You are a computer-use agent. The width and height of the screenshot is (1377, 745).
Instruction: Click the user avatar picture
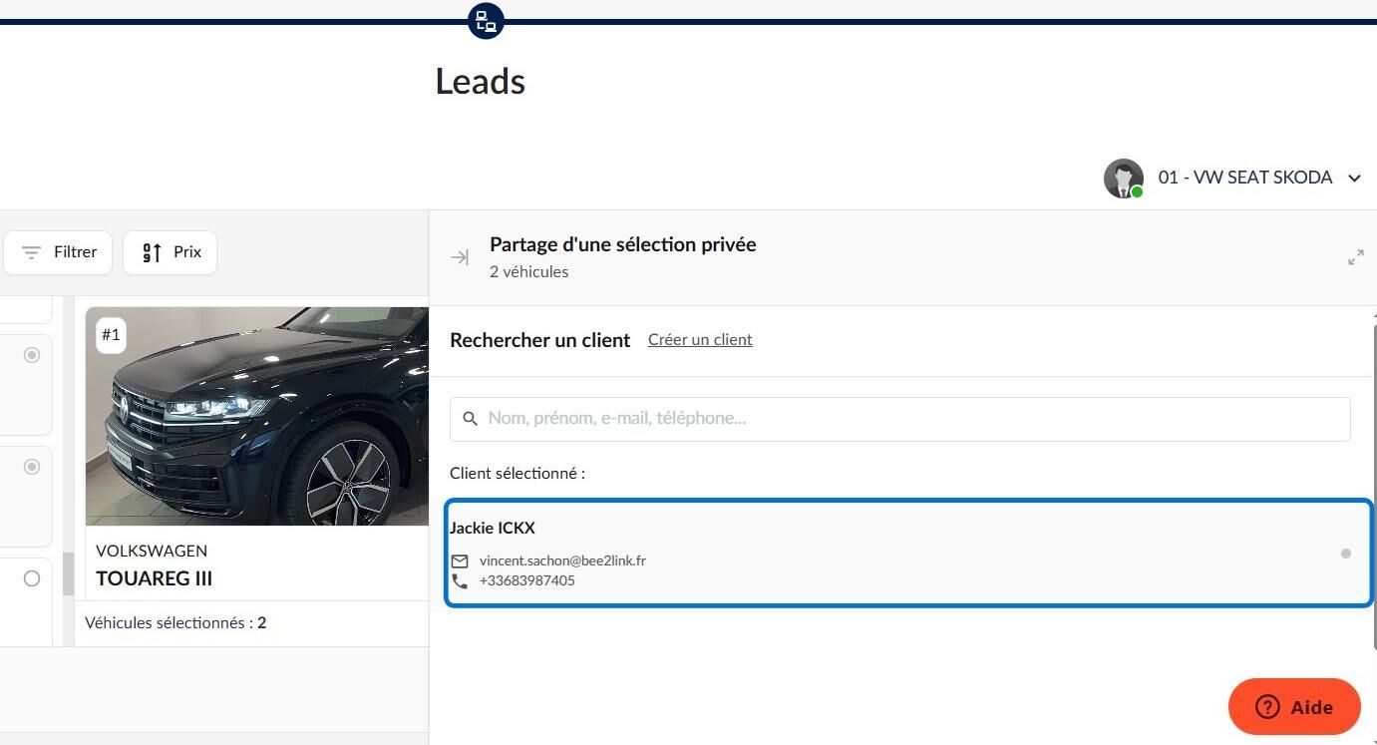point(1124,178)
